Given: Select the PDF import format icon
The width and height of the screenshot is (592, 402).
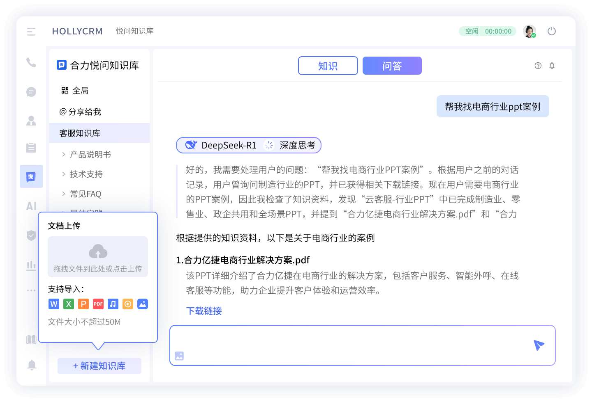Looking at the screenshot, I should [98, 304].
